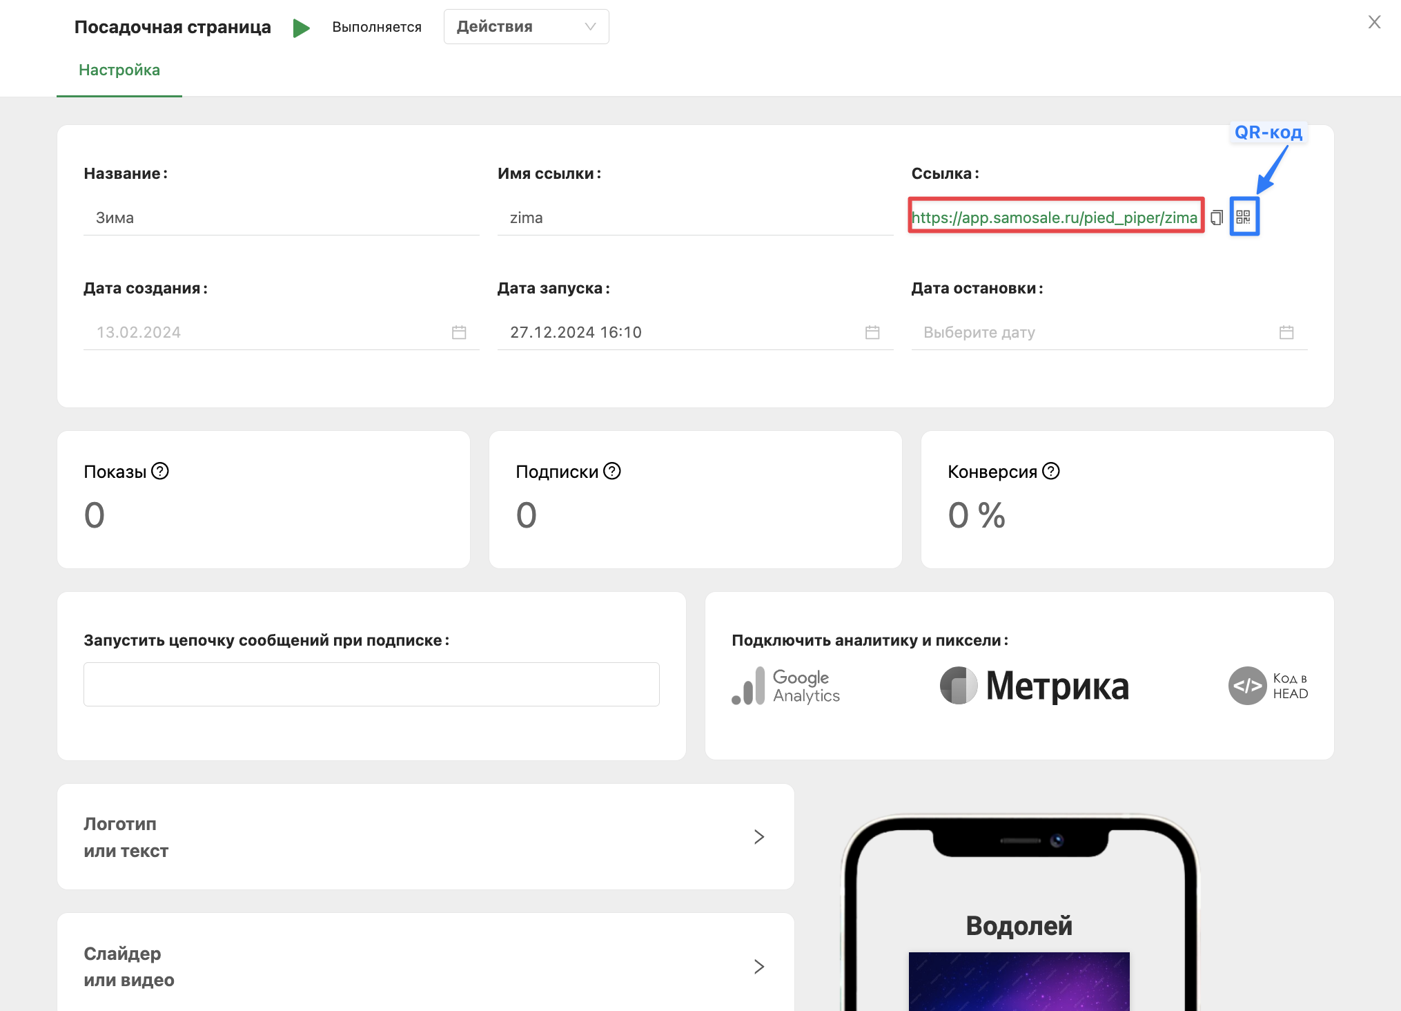This screenshot has width=1401, height=1011.
Task: Open calendar for Дата запуска
Action: 872,332
